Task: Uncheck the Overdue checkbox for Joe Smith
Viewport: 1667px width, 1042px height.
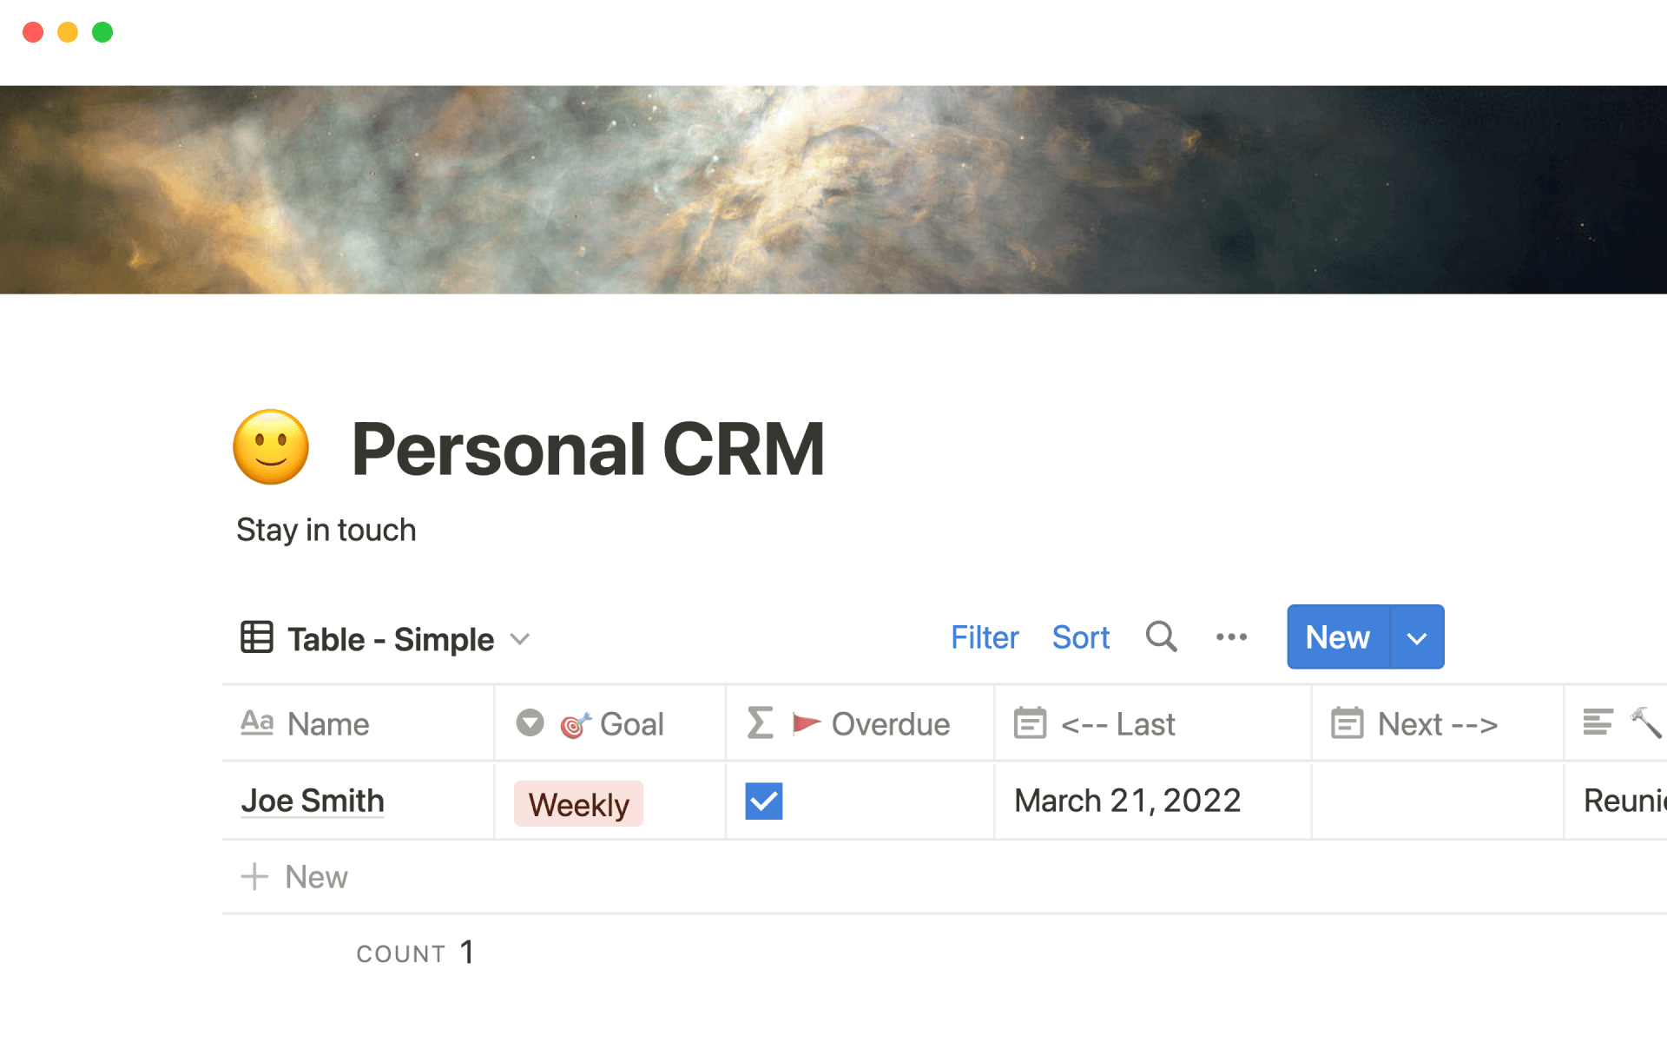Action: pos(764,801)
